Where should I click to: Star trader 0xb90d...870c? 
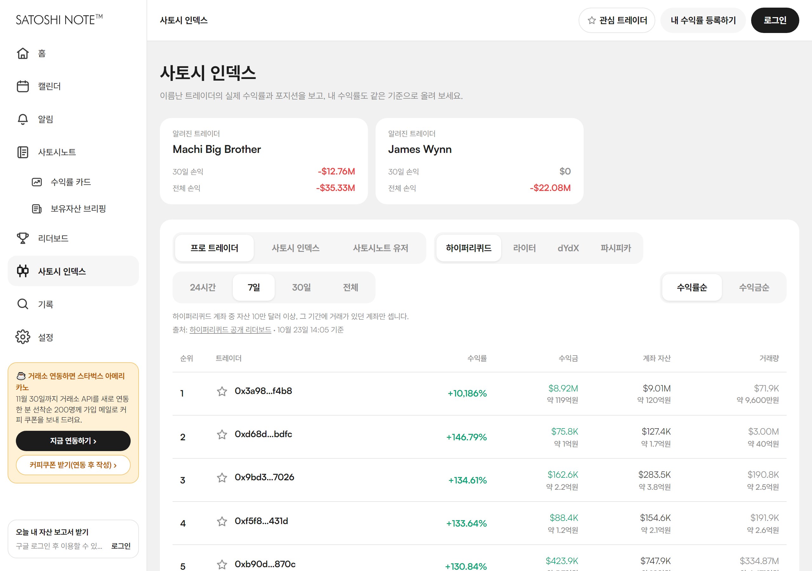click(x=222, y=564)
